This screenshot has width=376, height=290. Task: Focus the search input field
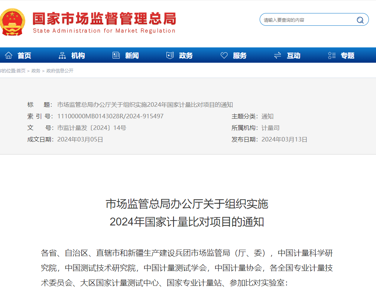coord(307,20)
